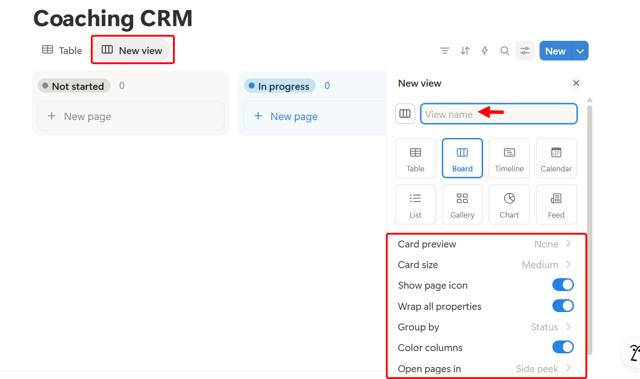Open the filter icon in the toolbar
This screenshot has height=379, width=640.
444,50
